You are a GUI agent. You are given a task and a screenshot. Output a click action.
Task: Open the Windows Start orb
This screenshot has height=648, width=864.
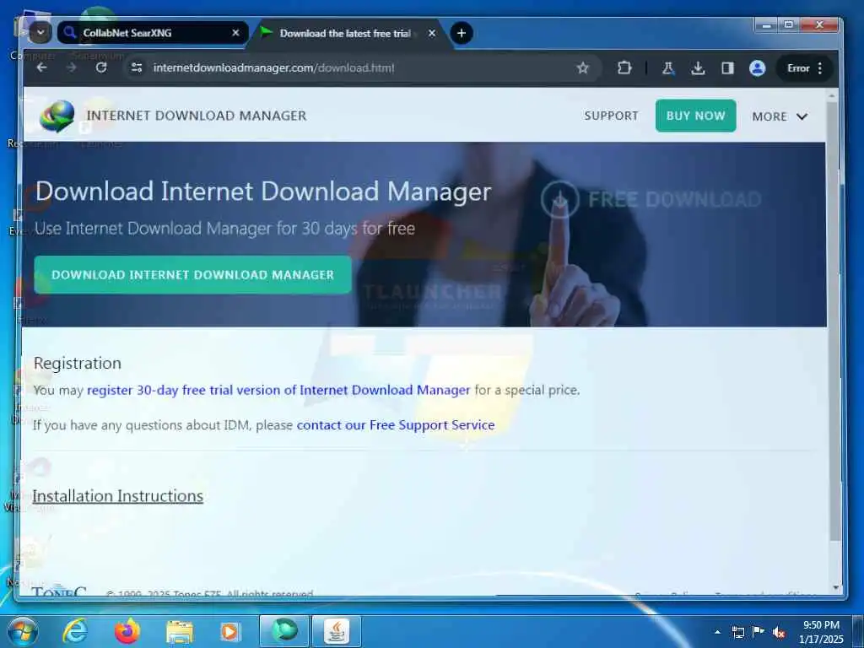pos(23,631)
